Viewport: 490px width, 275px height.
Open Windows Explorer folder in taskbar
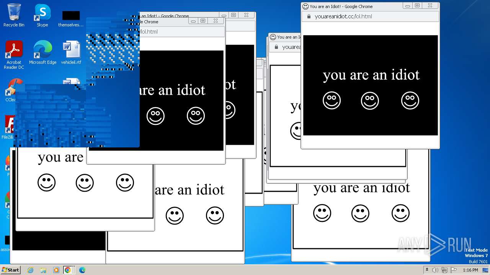(43, 270)
